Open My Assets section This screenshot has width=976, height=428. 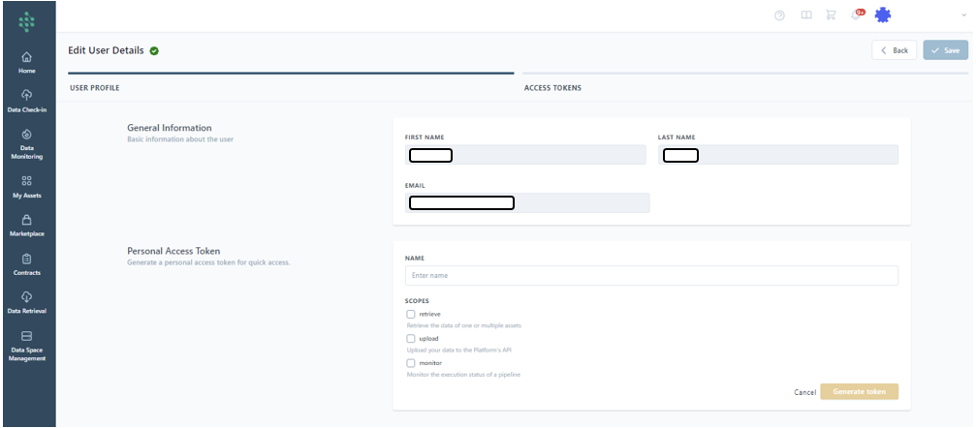[x=27, y=186]
